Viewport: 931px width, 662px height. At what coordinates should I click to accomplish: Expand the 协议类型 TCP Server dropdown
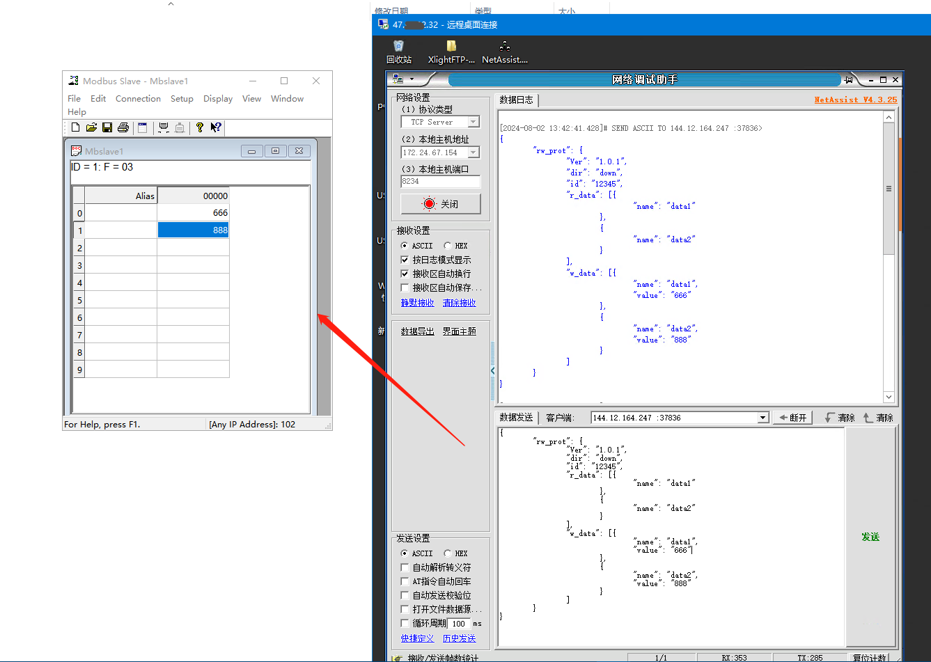click(474, 122)
